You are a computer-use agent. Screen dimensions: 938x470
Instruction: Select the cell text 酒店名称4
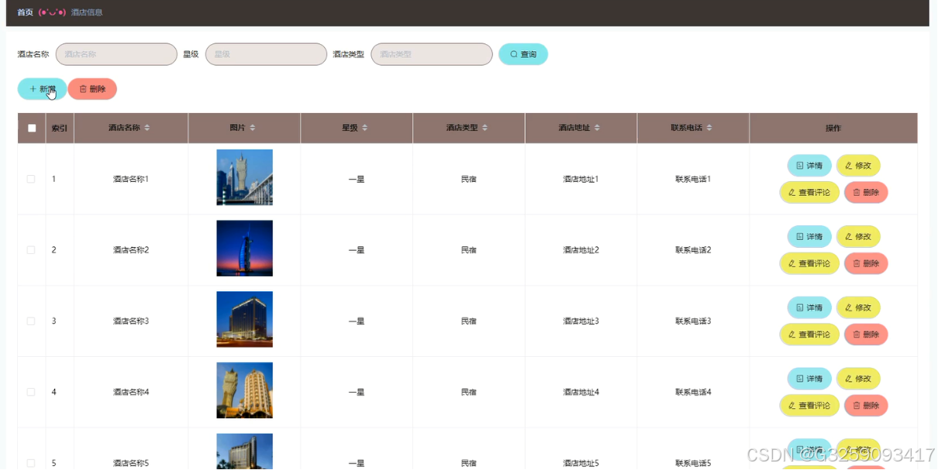click(131, 392)
